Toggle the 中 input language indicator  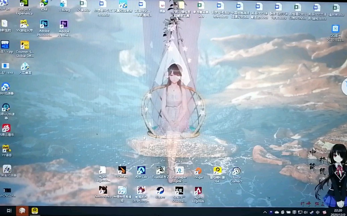click(x=318, y=212)
